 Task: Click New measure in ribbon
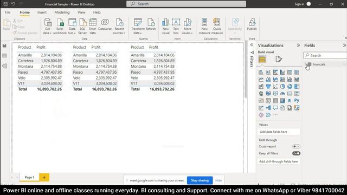(x=204, y=27)
